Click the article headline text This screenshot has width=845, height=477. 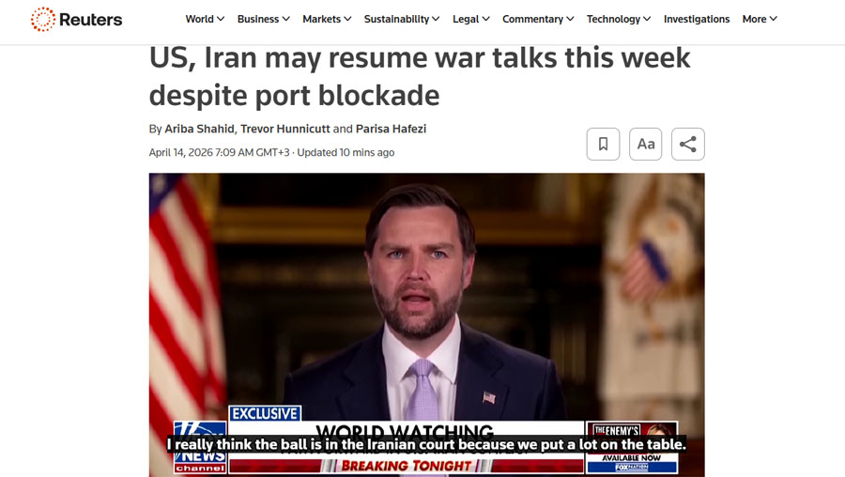click(x=420, y=76)
